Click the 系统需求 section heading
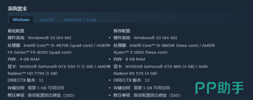This screenshot has height=100, width=253. [x=17, y=9]
